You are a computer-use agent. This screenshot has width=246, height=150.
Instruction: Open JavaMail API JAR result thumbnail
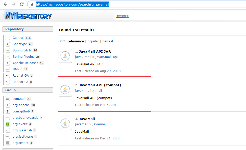pos(65,56)
